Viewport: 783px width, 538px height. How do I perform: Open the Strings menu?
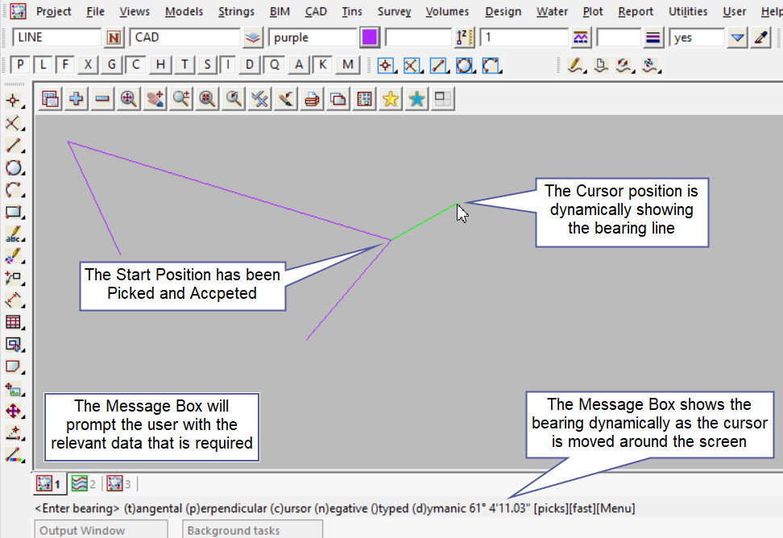[x=236, y=11]
